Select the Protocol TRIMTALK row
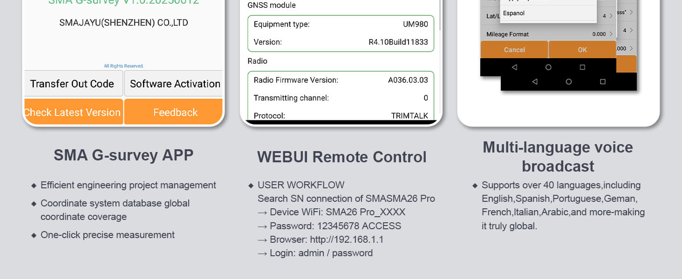682x279 pixels. (x=341, y=115)
